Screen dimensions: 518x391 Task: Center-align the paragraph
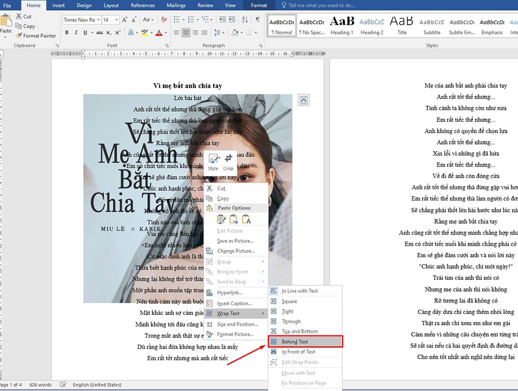click(186, 32)
